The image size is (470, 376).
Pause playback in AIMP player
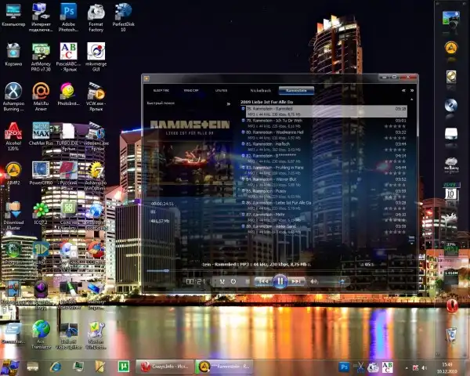coord(280,280)
